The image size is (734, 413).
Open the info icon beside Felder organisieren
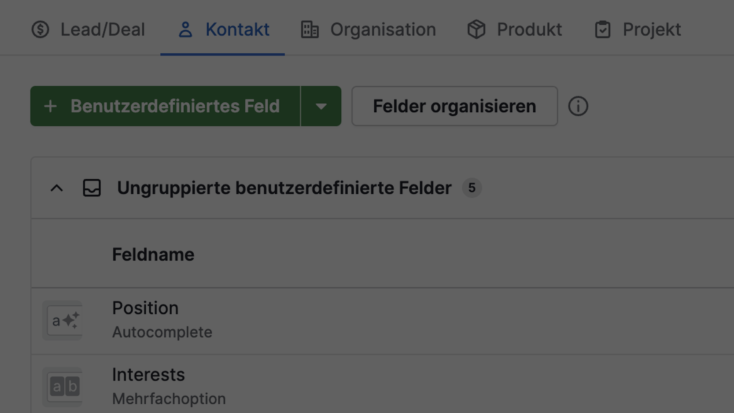(579, 106)
